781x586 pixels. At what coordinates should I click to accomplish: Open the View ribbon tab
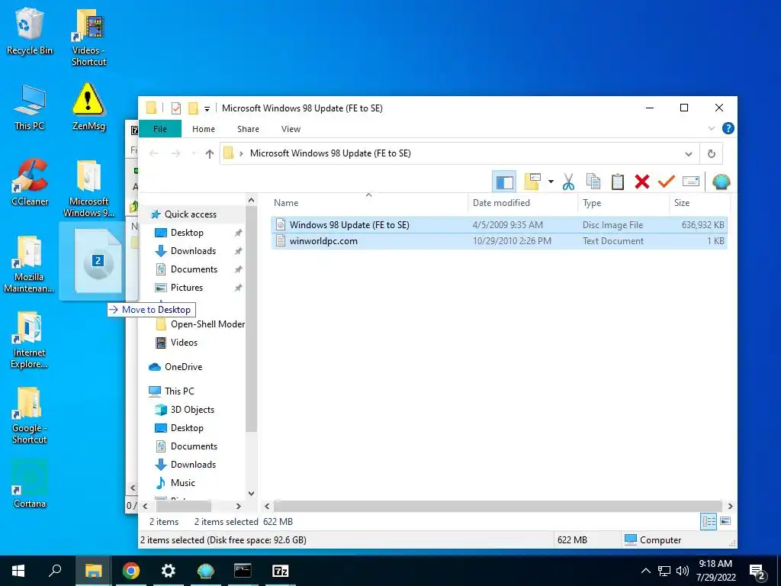[291, 129]
